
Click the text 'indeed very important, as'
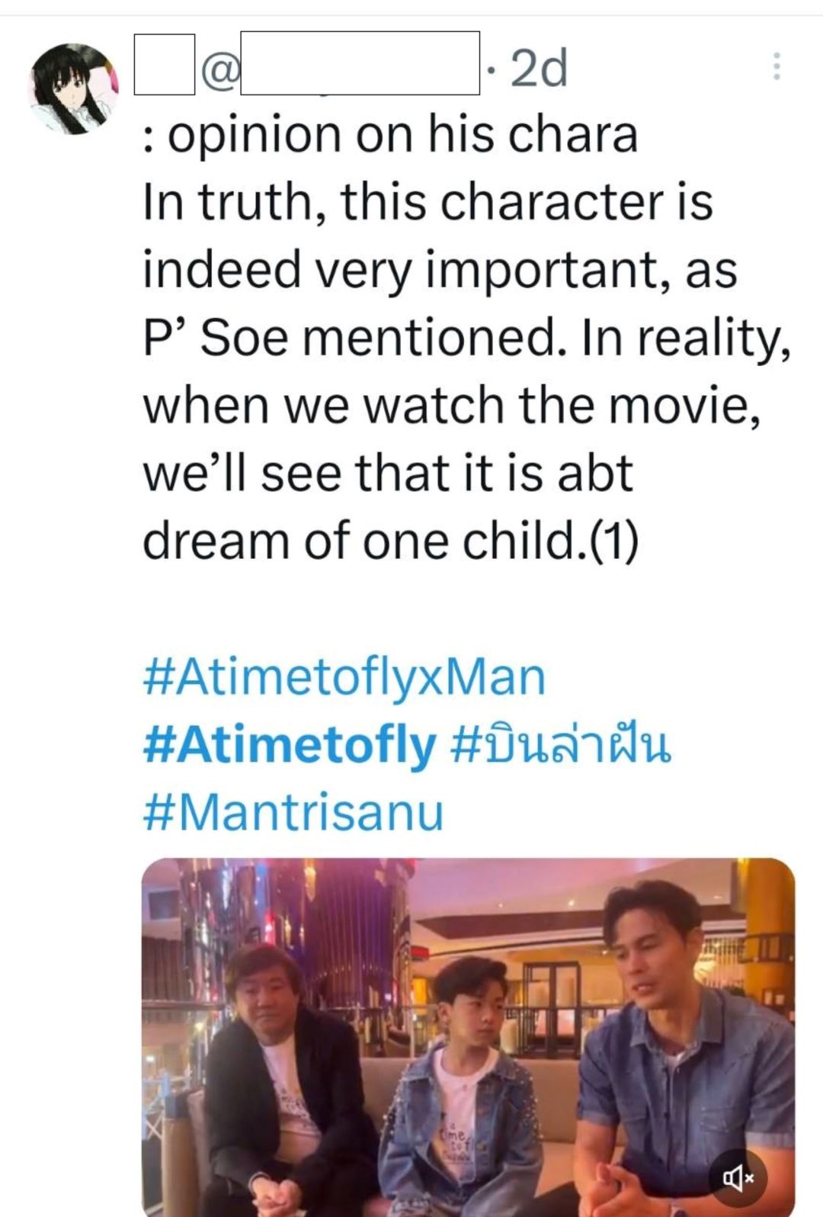pyautogui.click(x=440, y=270)
